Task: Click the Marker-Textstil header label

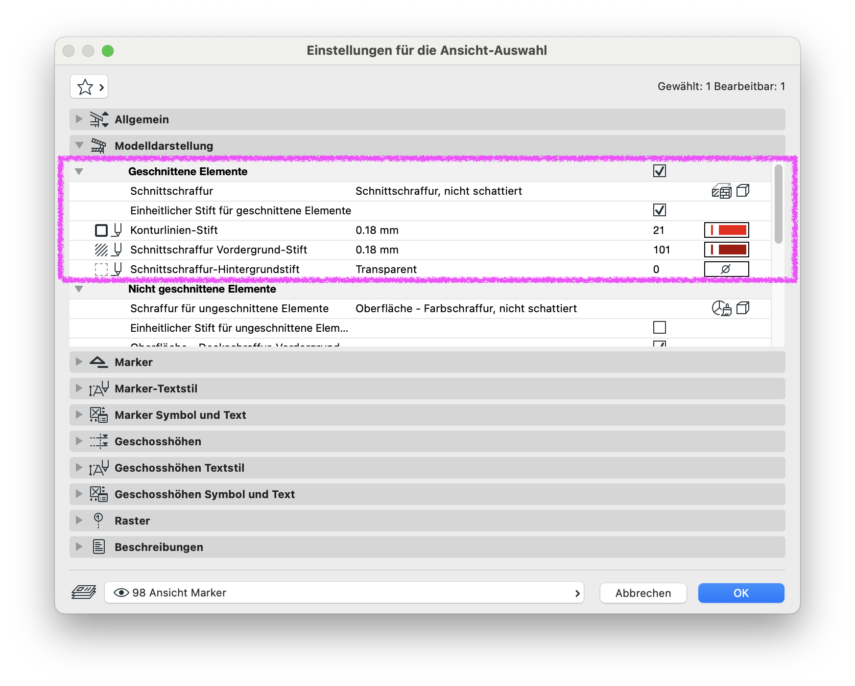Action: [x=156, y=389]
